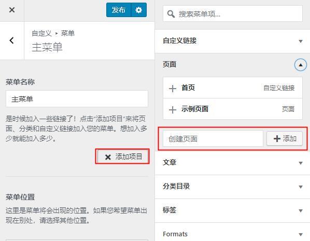This screenshot has width=310, height=241.
Task: Select the 示例页面 item label
Action: click(195, 109)
